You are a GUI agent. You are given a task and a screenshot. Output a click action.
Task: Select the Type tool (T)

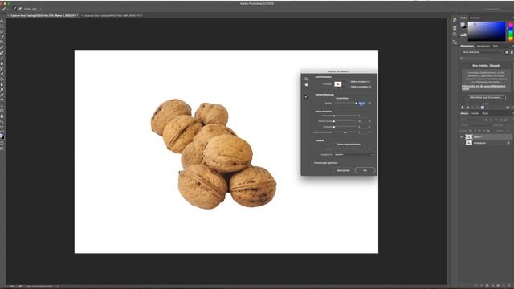point(2,100)
